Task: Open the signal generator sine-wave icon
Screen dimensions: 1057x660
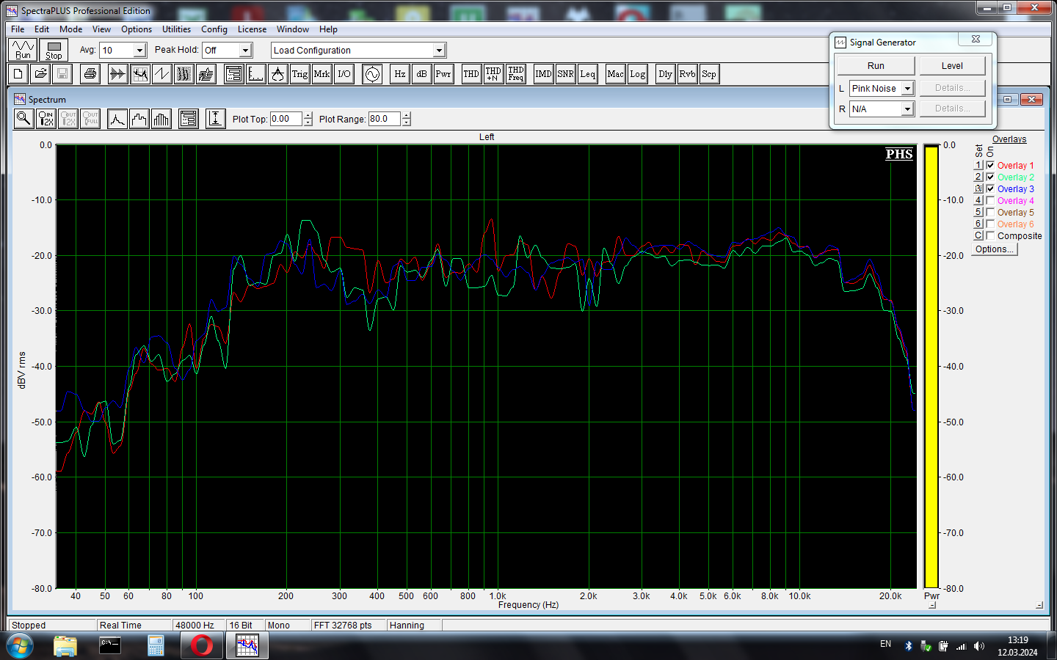Action: pyautogui.click(x=372, y=74)
